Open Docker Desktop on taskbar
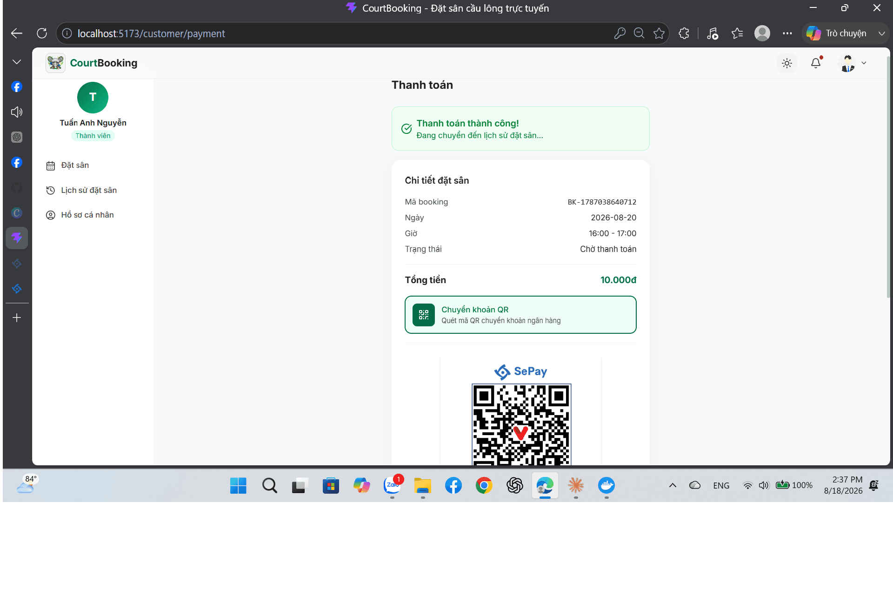893x615 pixels. point(606,485)
